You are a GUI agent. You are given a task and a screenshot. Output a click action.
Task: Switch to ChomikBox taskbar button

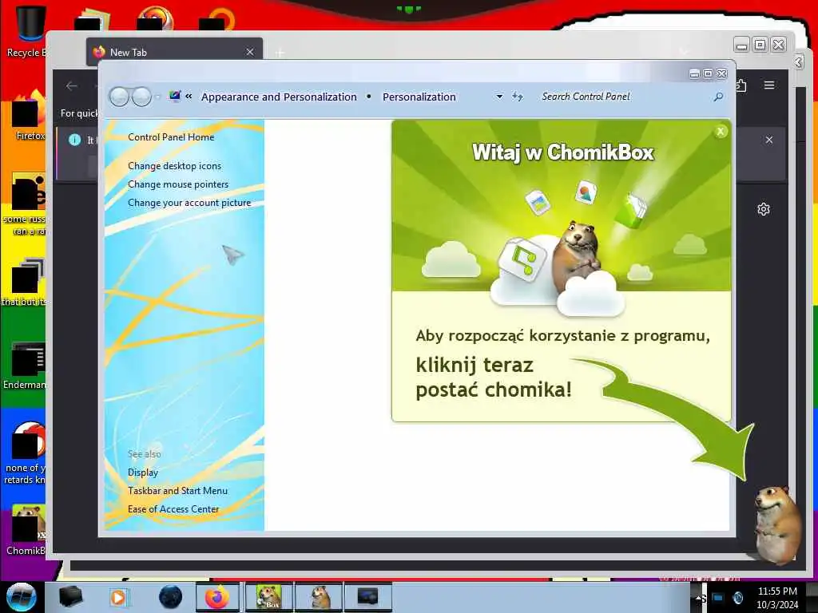click(x=268, y=597)
